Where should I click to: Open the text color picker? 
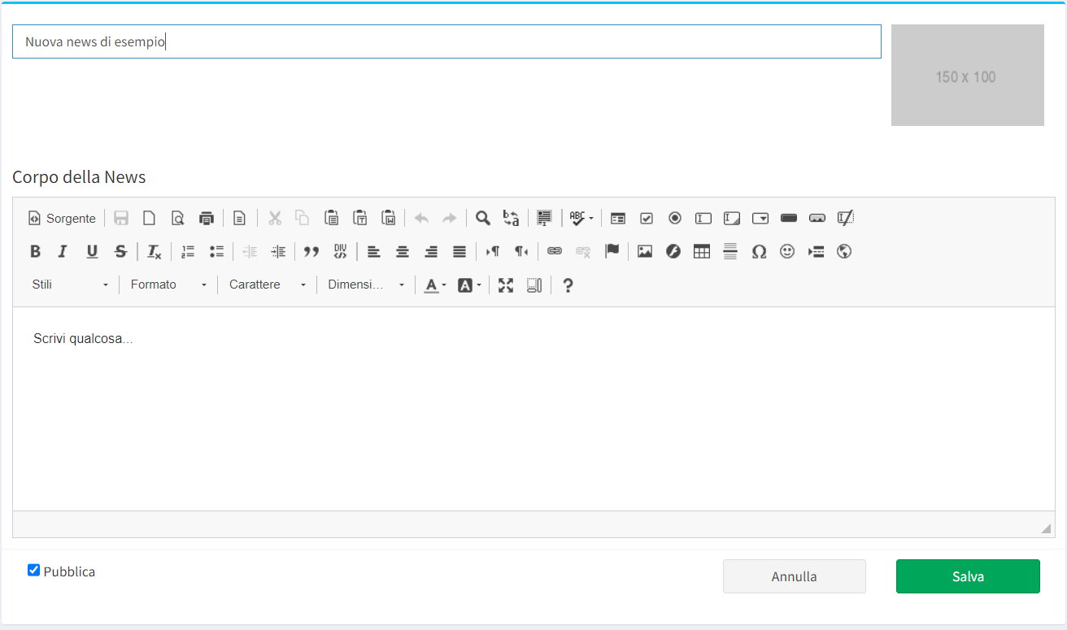pyautogui.click(x=435, y=285)
